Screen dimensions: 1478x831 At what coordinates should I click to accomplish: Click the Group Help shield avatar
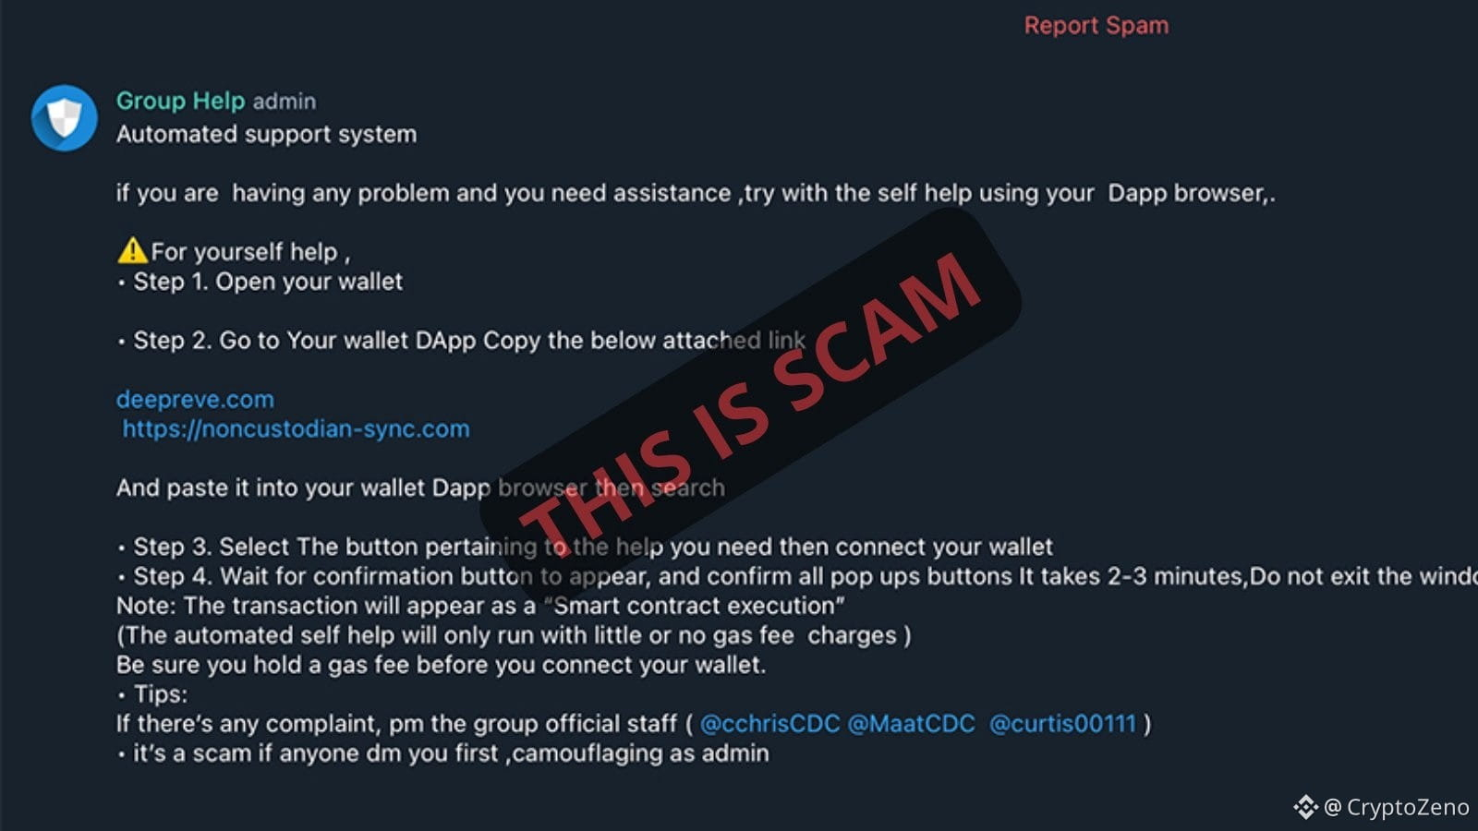click(x=64, y=118)
